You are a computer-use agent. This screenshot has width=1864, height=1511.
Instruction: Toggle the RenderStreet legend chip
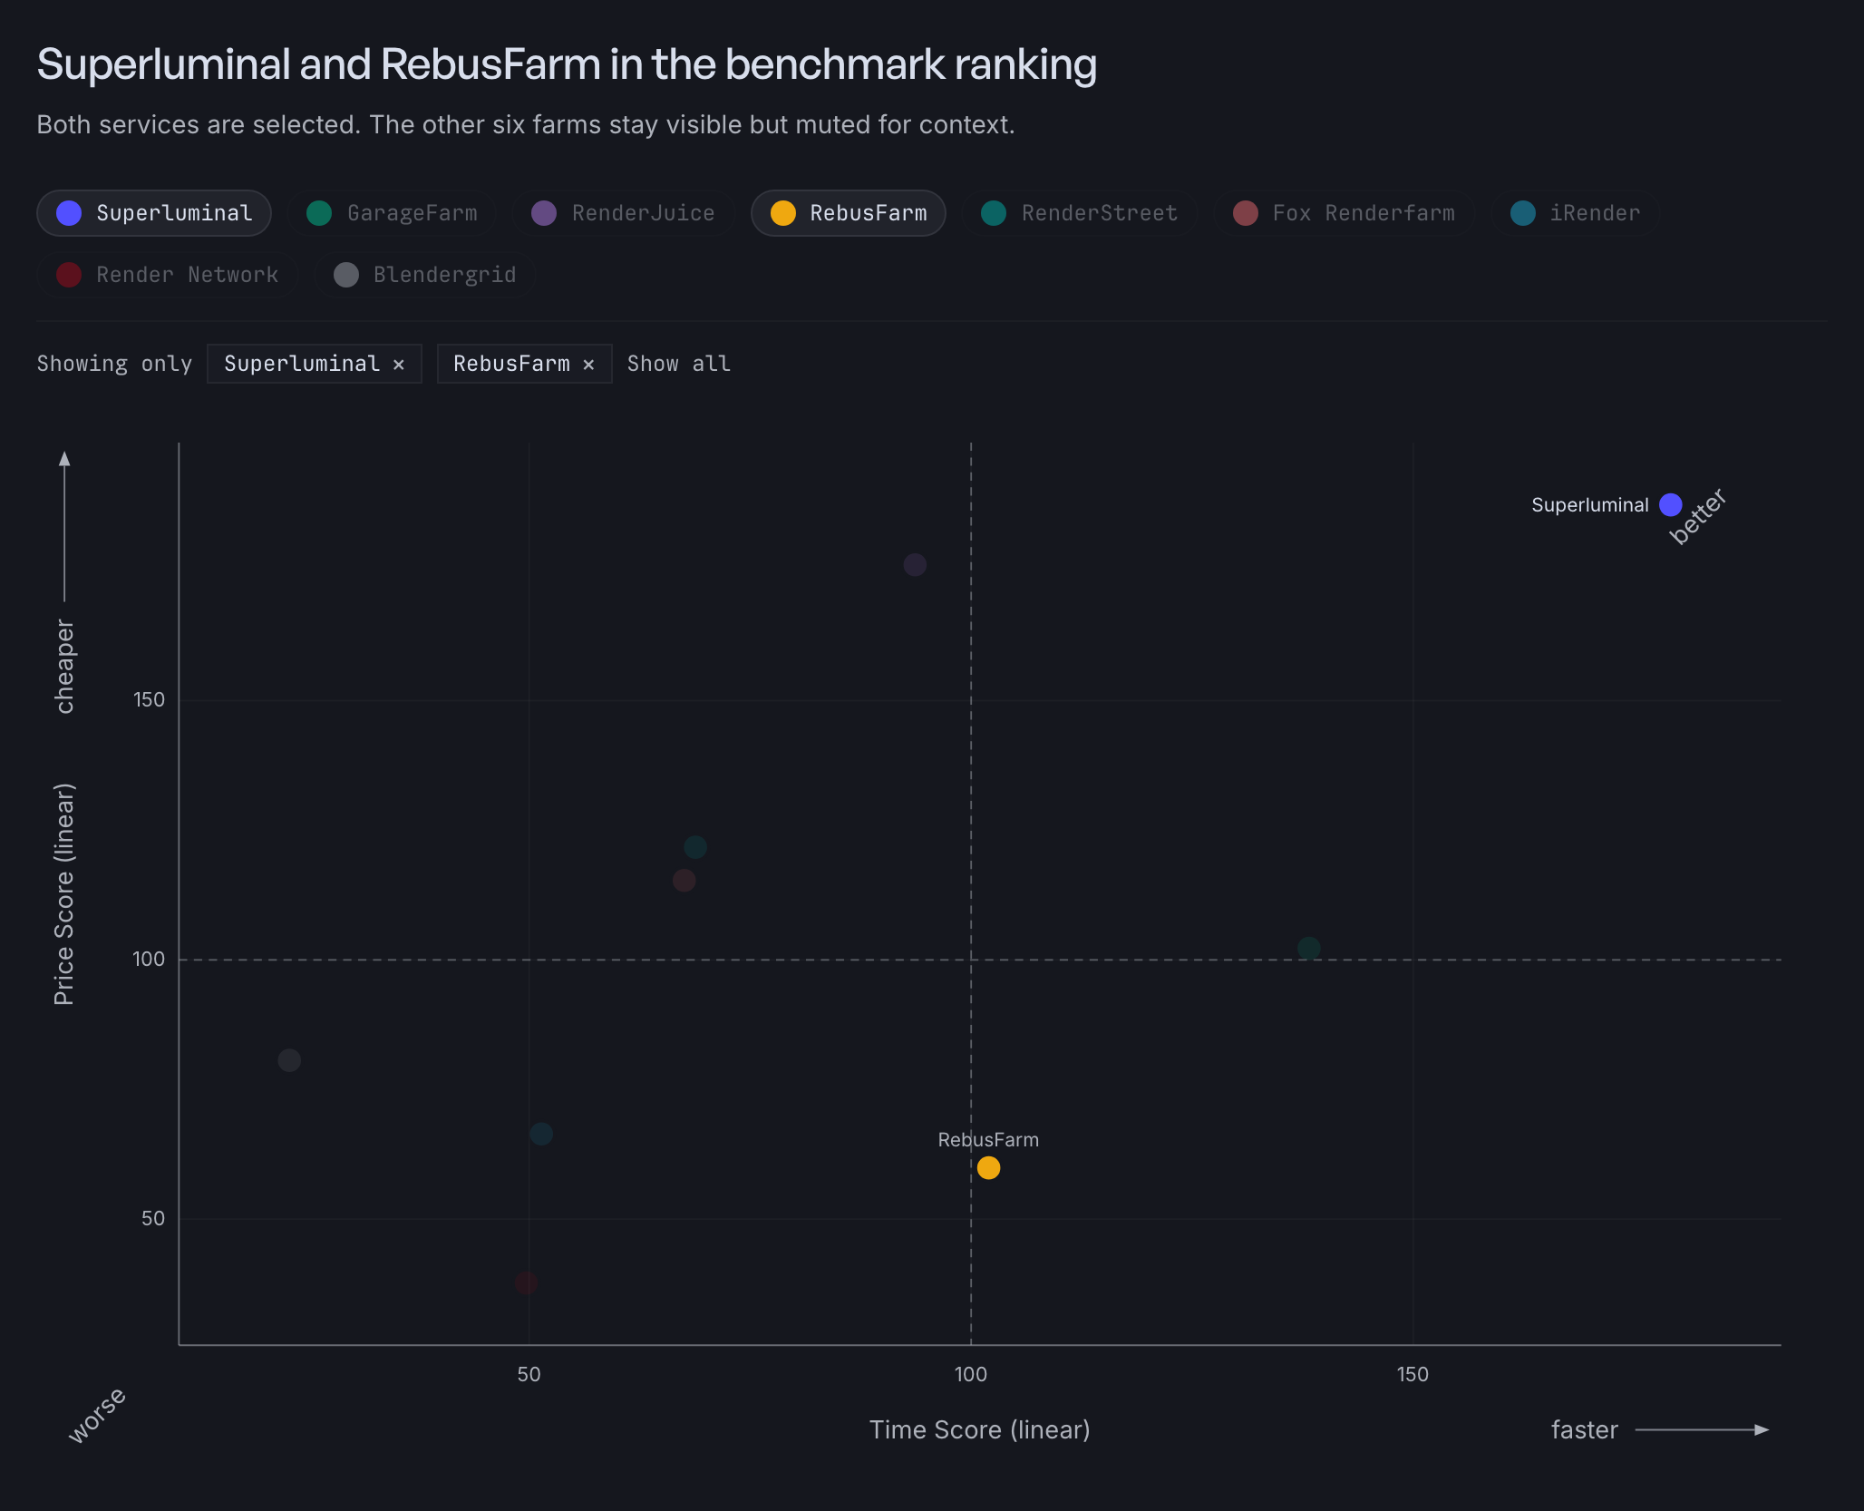(x=1080, y=213)
